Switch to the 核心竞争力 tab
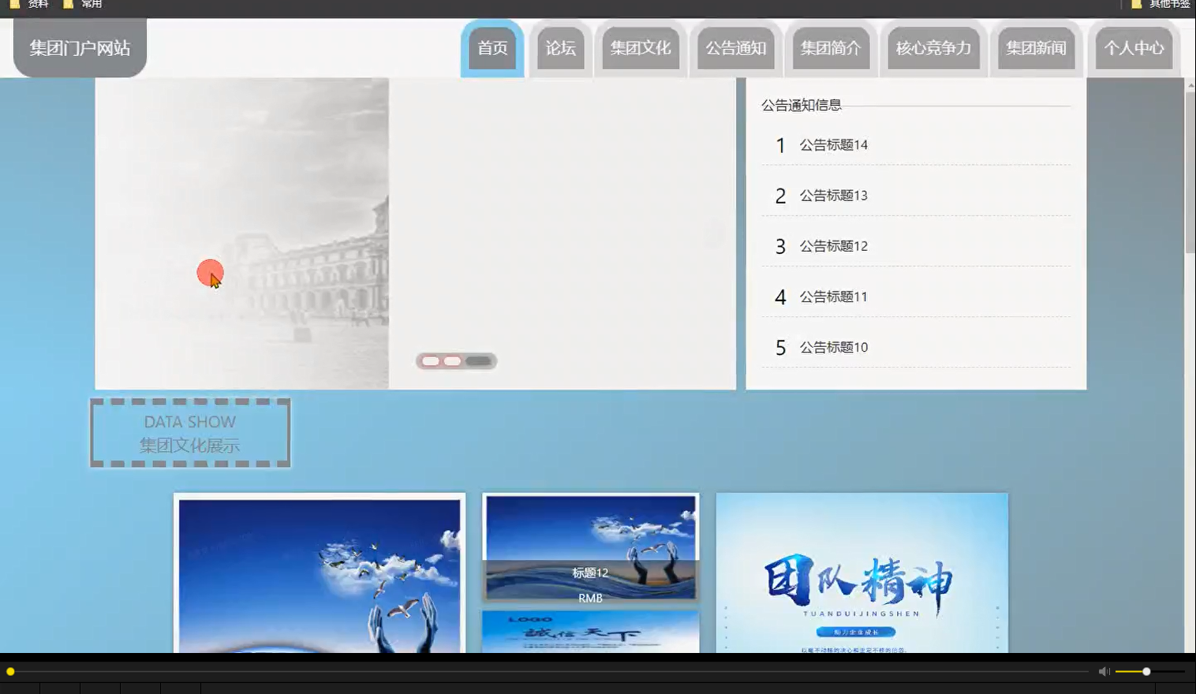The height and width of the screenshot is (694, 1196). point(934,48)
